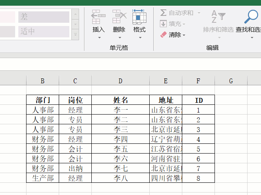Viewport: 261px width, 195px height.
Task: Apply the 差 (Bad) cell style
Action: pyautogui.click(x=44, y=17)
